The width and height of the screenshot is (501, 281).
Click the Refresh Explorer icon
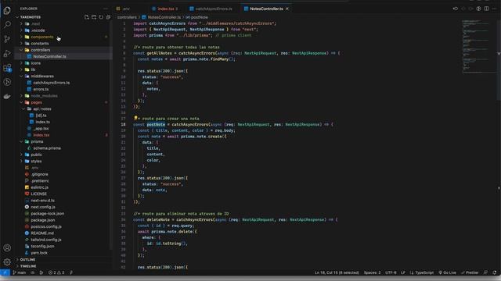[x=101, y=17]
